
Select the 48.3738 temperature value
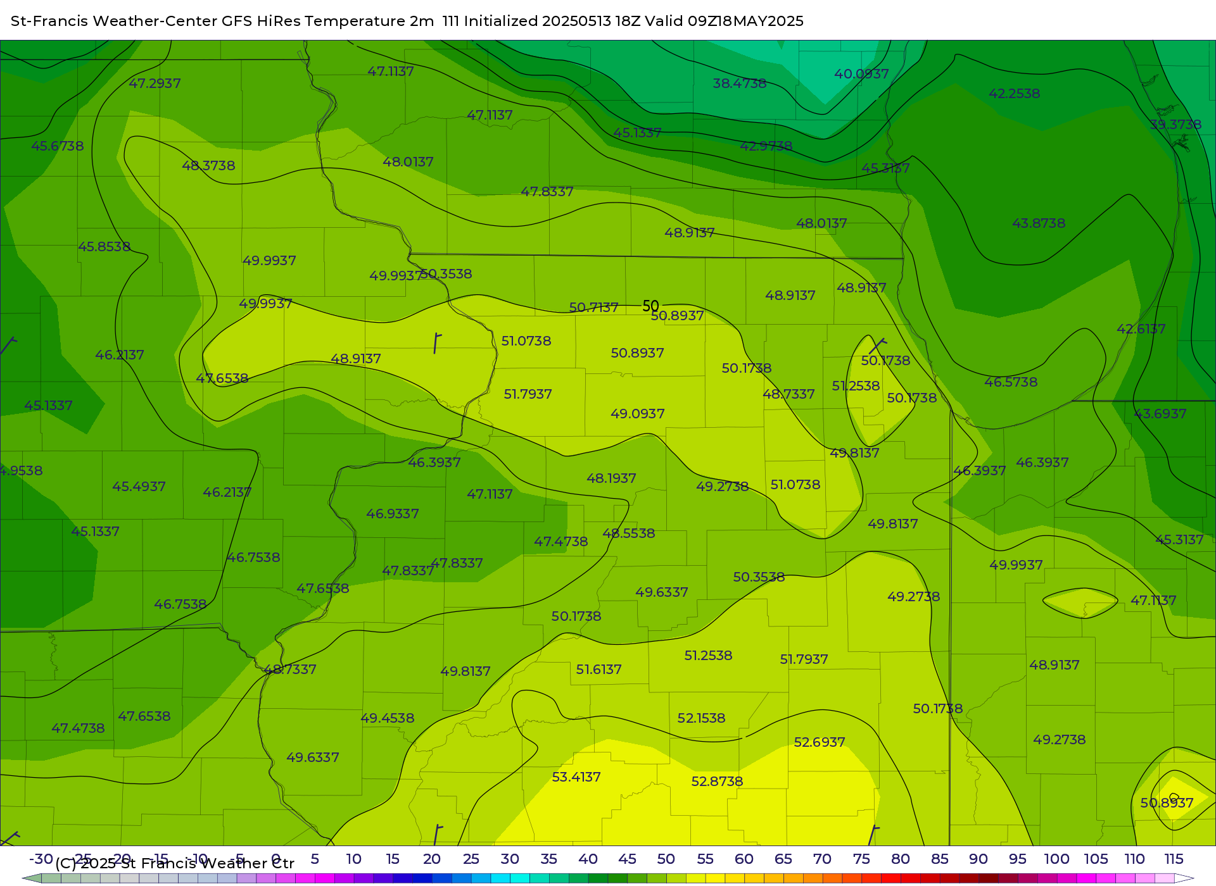pyautogui.click(x=208, y=166)
